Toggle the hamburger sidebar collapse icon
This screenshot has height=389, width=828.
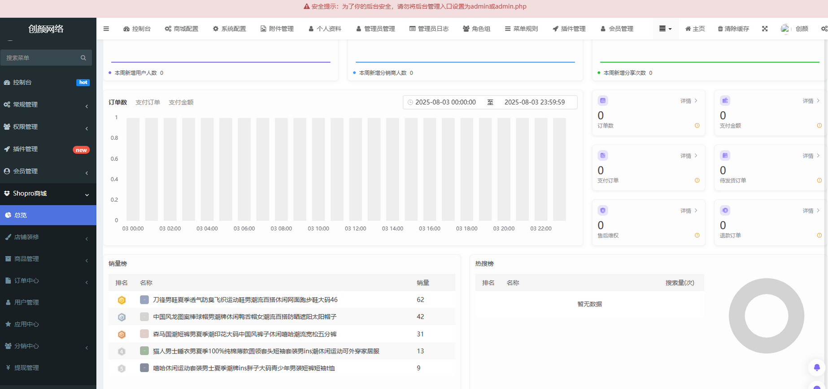click(x=106, y=29)
